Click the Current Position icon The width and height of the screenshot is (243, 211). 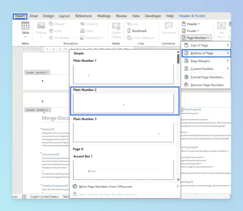186,69
